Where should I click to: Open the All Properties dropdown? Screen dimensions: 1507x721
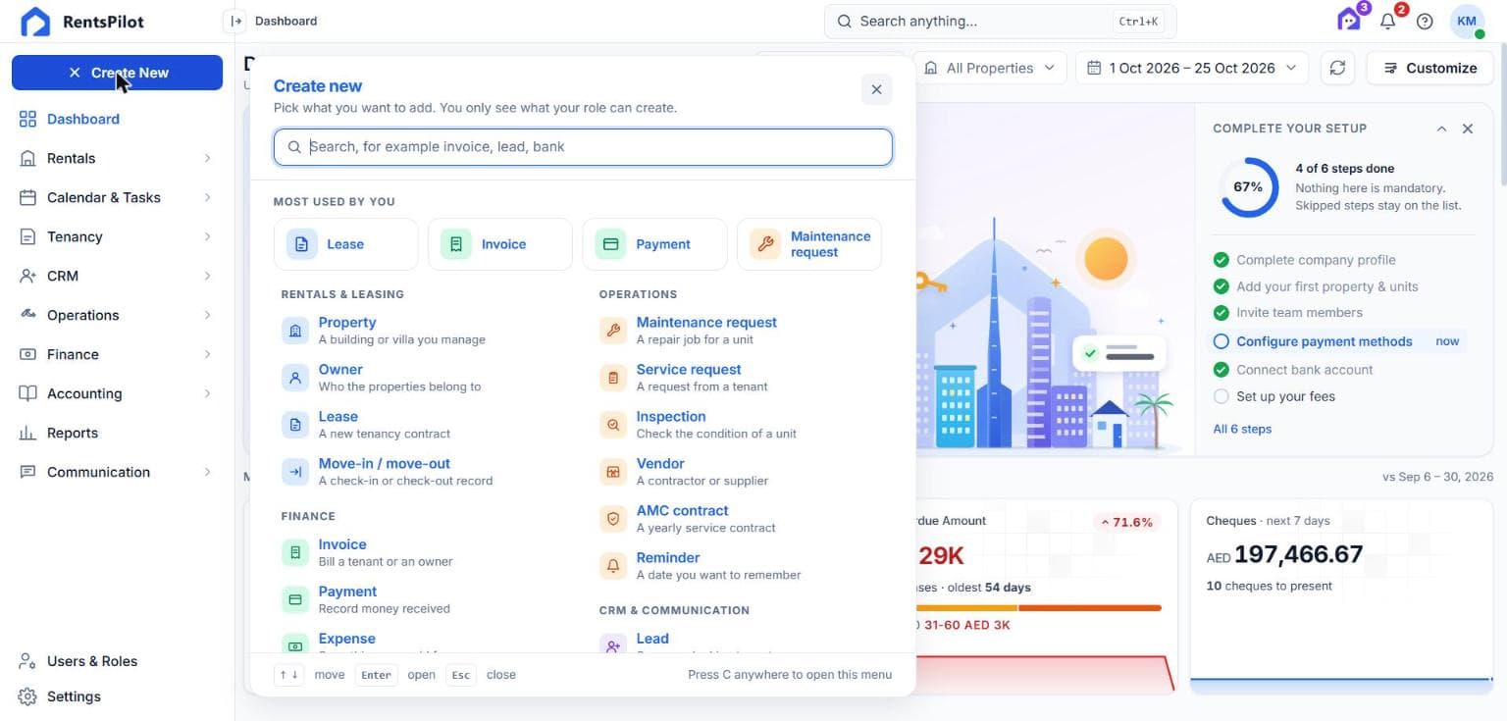point(991,68)
